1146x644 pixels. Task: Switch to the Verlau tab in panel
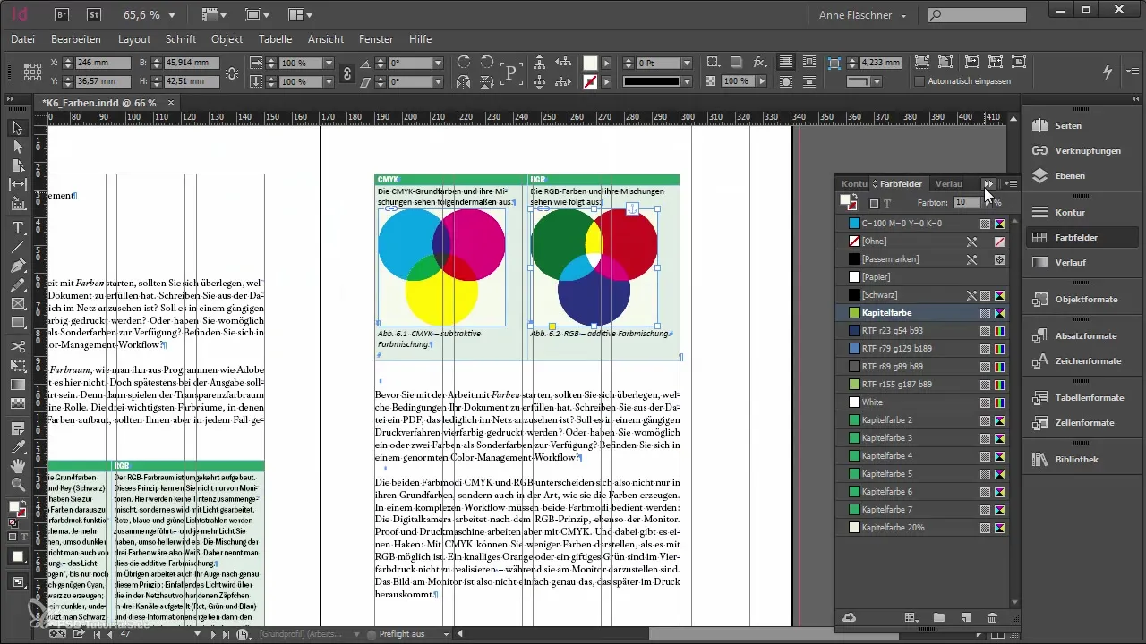949,183
